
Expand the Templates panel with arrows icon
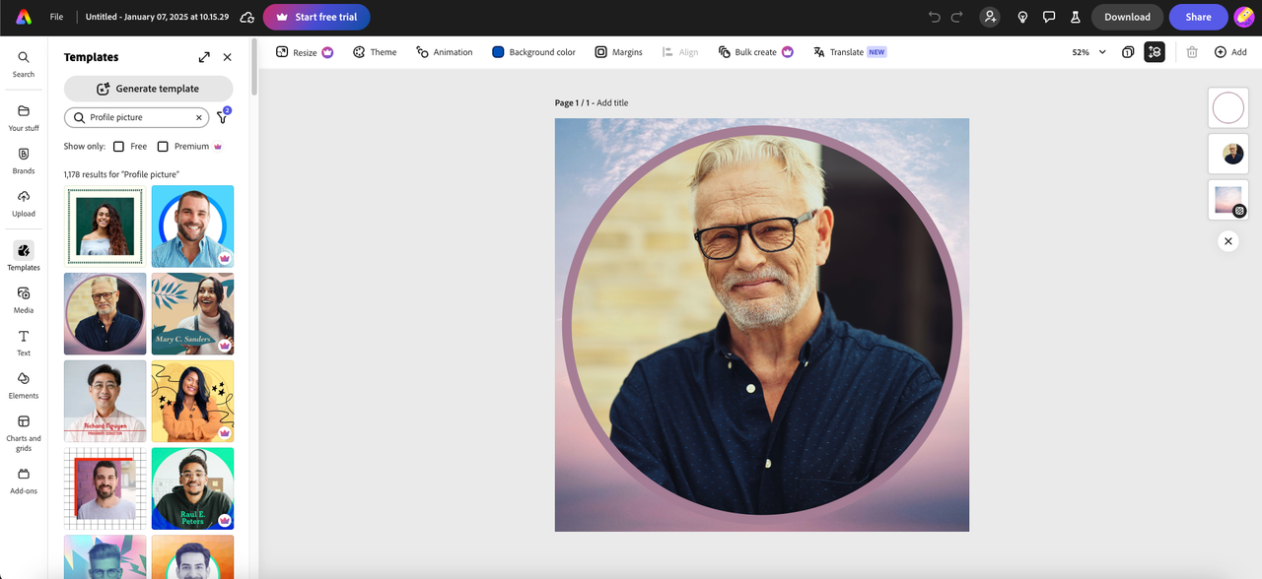[204, 57]
